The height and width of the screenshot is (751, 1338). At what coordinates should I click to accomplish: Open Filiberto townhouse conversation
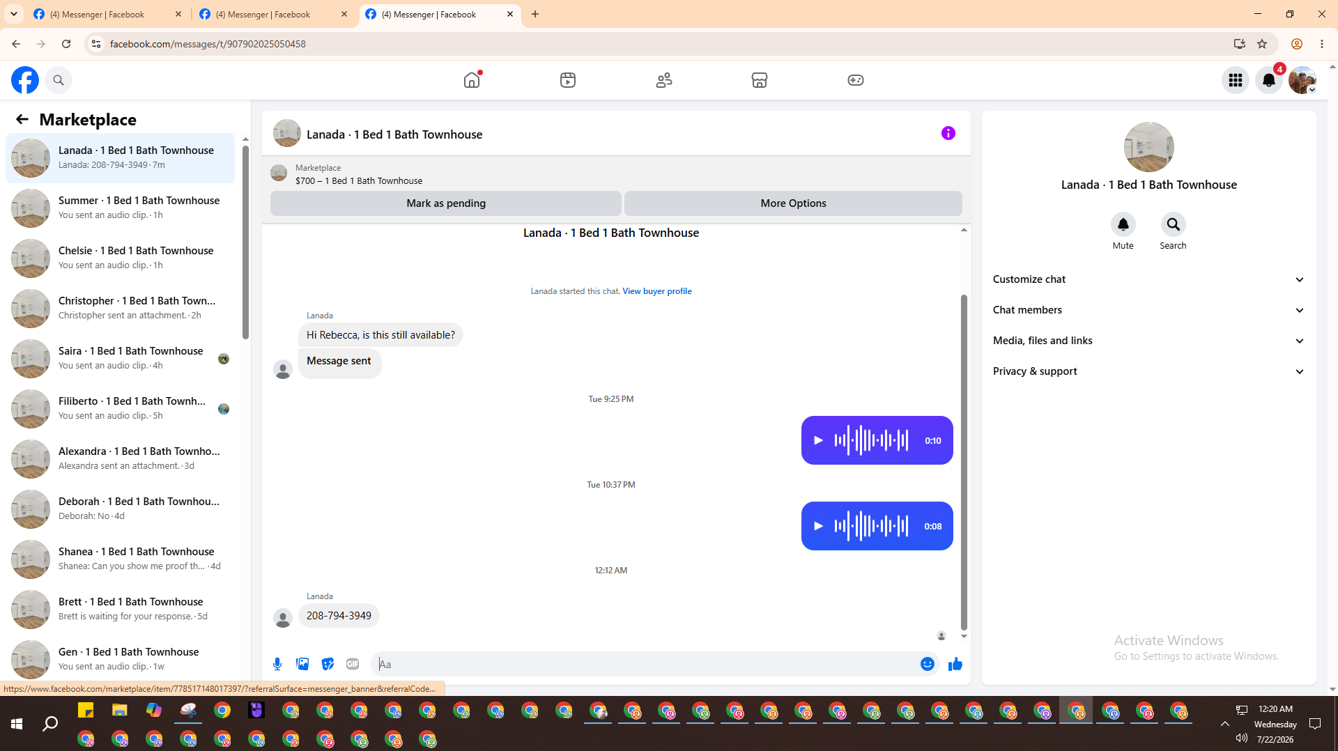click(x=120, y=409)
